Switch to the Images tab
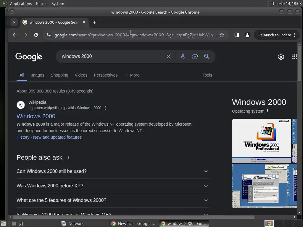The width and height of the screenshot is (303, 227). tap(37, 75)
